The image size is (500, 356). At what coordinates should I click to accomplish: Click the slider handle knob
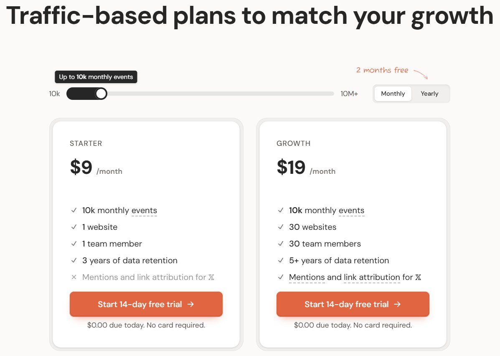click(101, 94)
